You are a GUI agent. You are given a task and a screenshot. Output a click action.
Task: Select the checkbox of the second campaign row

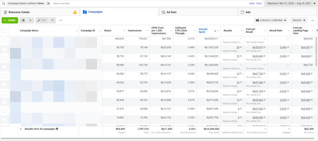(4, 49)
